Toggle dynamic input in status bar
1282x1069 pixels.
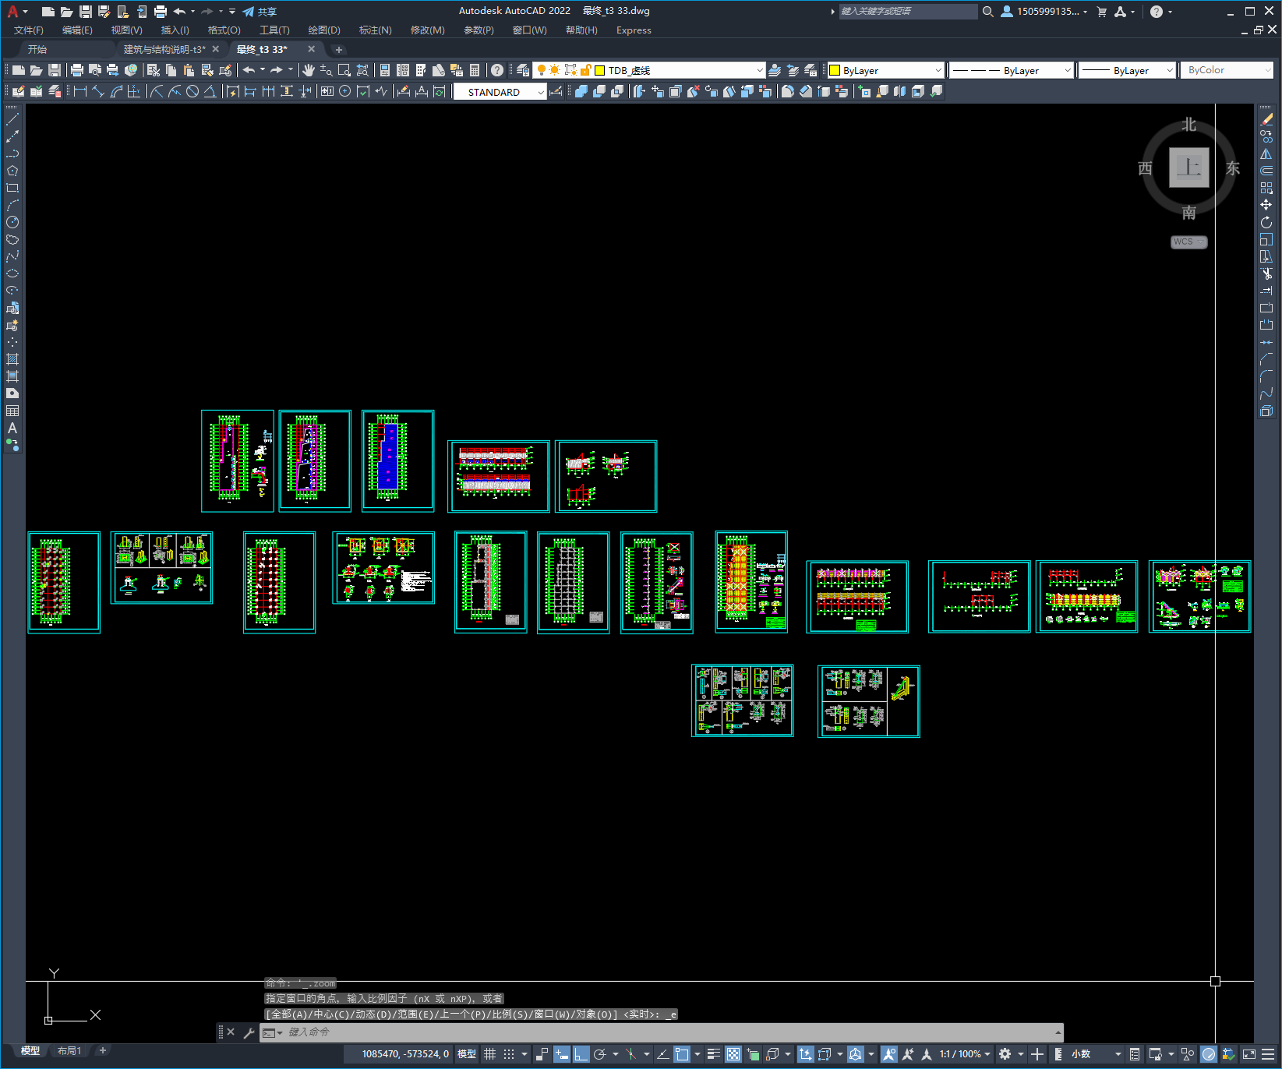click(x=562, y=1054)
